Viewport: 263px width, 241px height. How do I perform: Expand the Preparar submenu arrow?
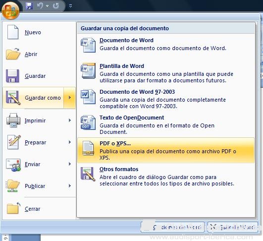click(x=70, y=142)
